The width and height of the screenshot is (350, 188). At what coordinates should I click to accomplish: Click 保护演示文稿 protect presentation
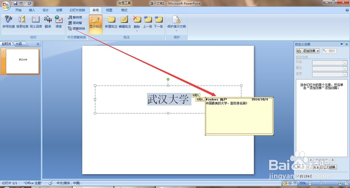[176, 22]
